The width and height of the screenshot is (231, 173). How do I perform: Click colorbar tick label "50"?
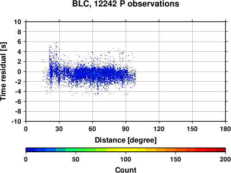(x=76, y=159)
